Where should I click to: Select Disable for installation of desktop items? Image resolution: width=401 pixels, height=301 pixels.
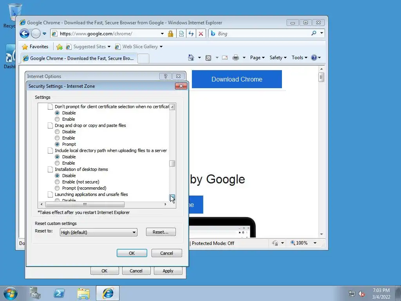57,176
